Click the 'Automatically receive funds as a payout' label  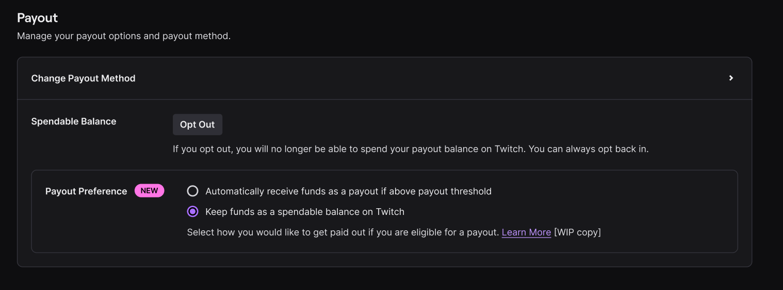348,191
